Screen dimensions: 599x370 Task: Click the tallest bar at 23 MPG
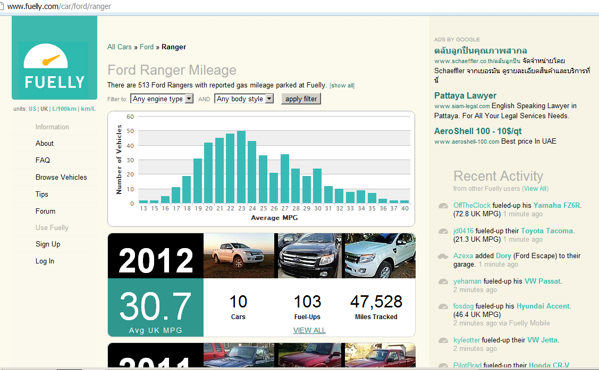(x=241, y=166)
